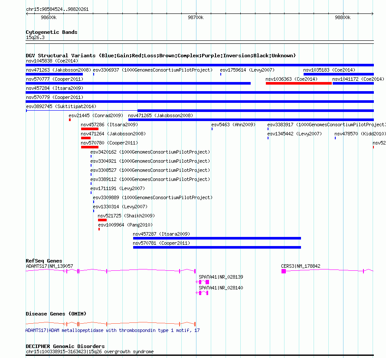Select nsv570780 (Cooper2011) variant label
Image resolution: width=386 pixels, height=358 pixels.
point(109,143)
